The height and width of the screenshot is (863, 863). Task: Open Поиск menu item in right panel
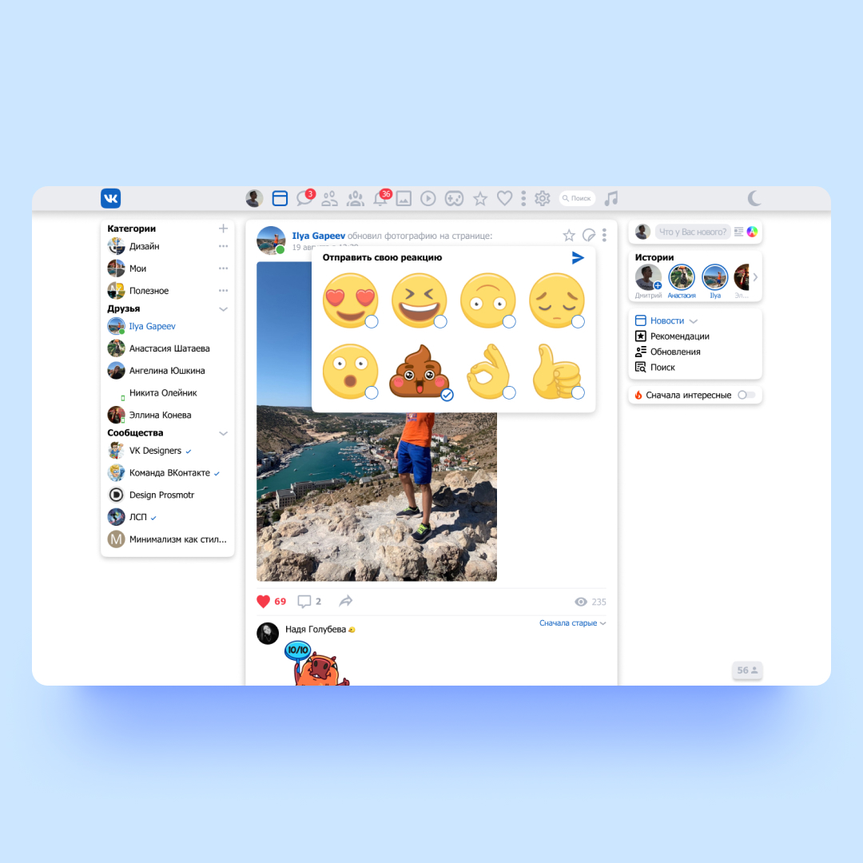[655, 367]
